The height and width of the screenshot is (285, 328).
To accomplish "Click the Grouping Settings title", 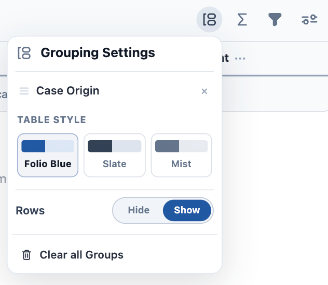I will [98, 53].
